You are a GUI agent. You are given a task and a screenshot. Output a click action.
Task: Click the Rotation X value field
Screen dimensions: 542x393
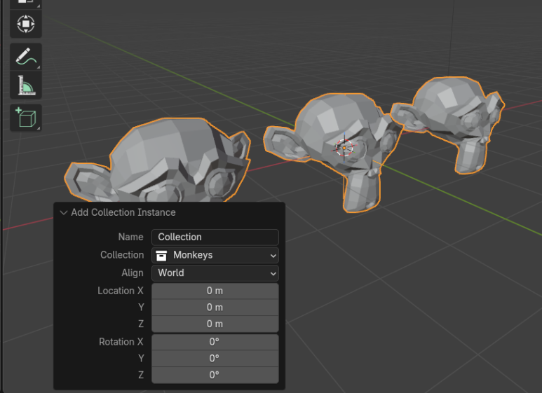coord(215,342)
